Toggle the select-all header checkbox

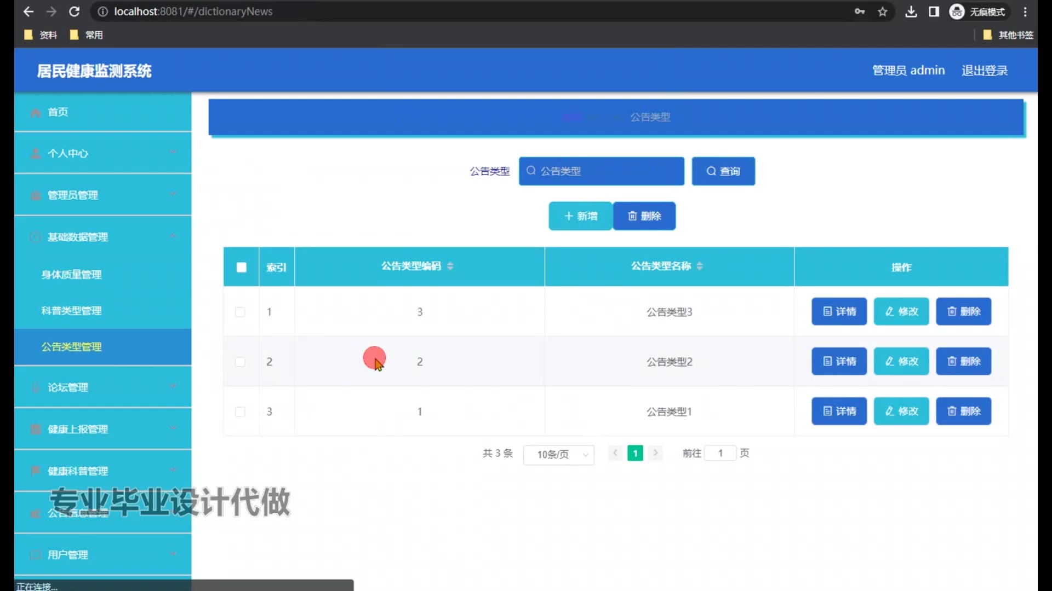pos(241,267)
